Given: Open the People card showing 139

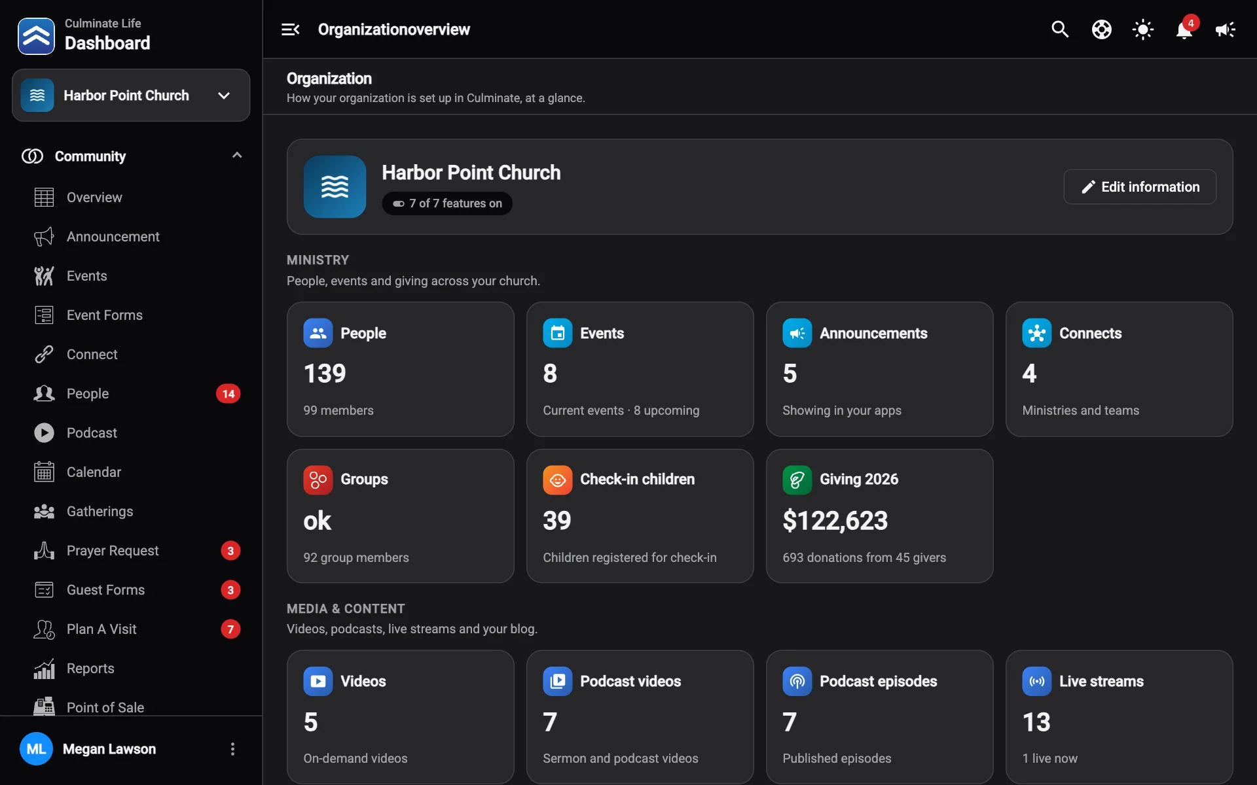Looking at the screenshot, I should point(401,369).
